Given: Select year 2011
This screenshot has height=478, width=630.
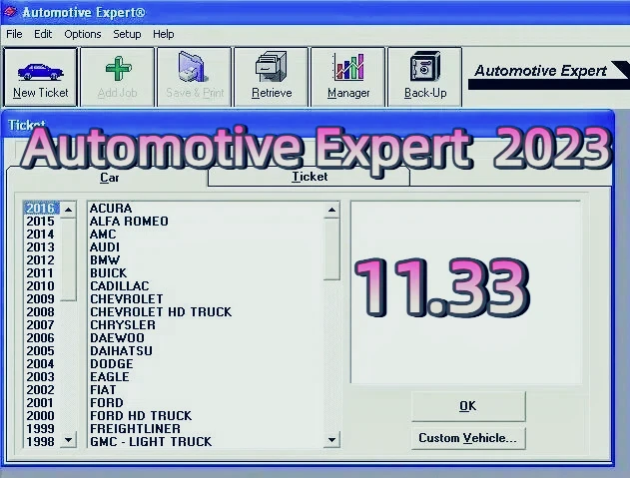Looking at the screenshot, I should (40, 272).
